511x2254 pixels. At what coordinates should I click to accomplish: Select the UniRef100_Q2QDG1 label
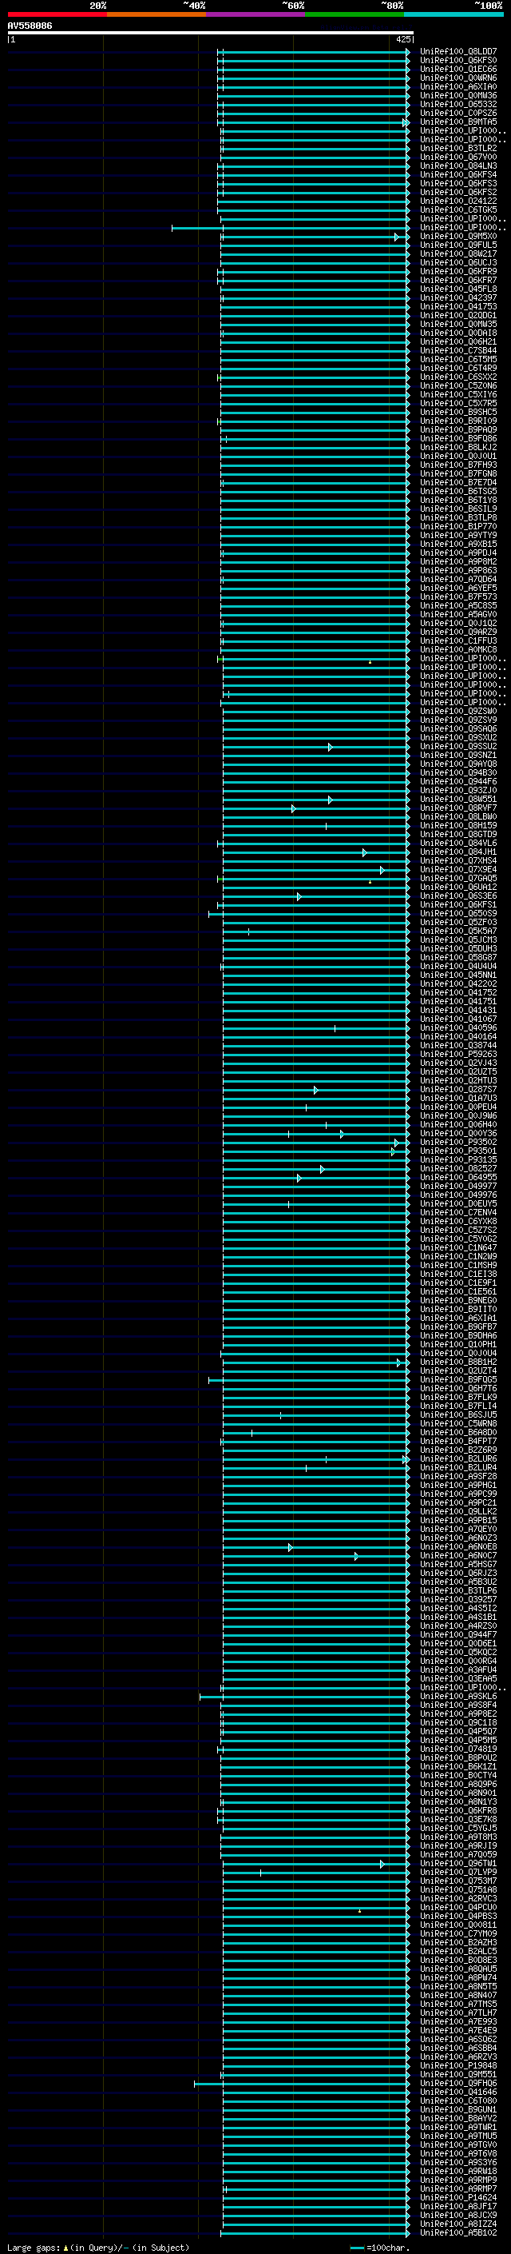click(458, 316)
